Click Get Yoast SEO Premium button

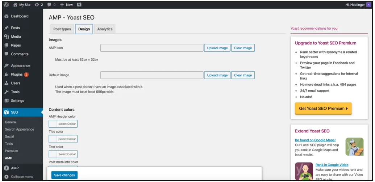323,109
